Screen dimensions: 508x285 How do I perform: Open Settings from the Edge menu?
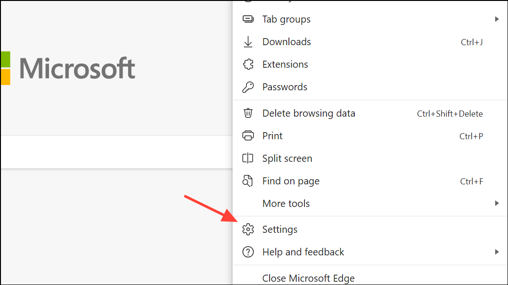pyautogui.click(x=370, y=230)
